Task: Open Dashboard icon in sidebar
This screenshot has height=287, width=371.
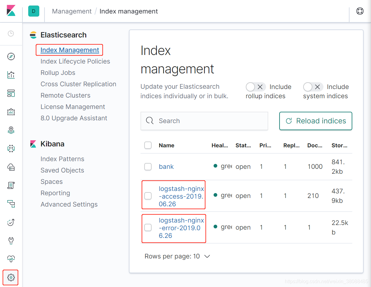Action: click(11, 93)
